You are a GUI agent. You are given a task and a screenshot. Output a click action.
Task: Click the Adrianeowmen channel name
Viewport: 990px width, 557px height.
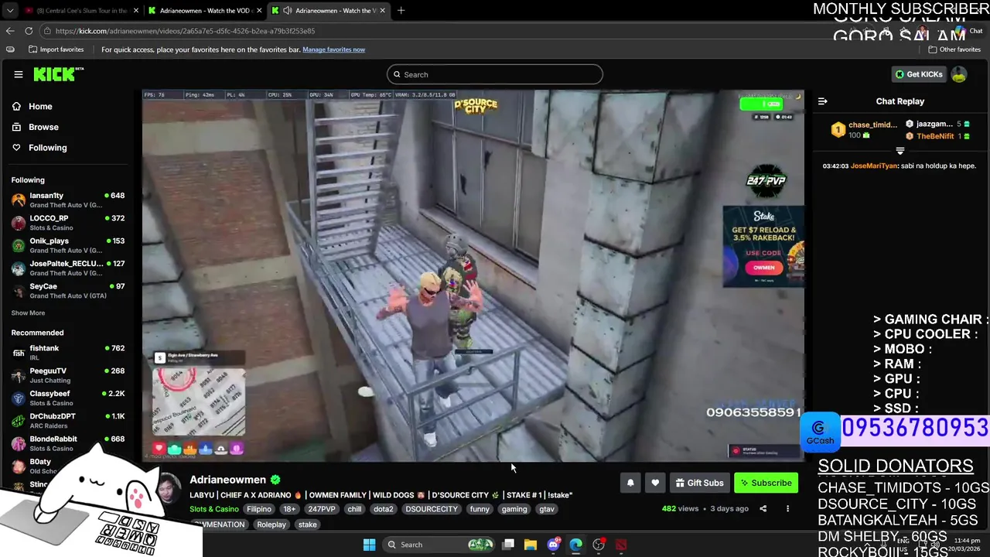(227, 480)
